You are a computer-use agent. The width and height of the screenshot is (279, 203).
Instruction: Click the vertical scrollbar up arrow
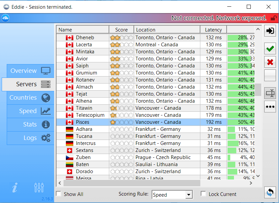point(258,29)
